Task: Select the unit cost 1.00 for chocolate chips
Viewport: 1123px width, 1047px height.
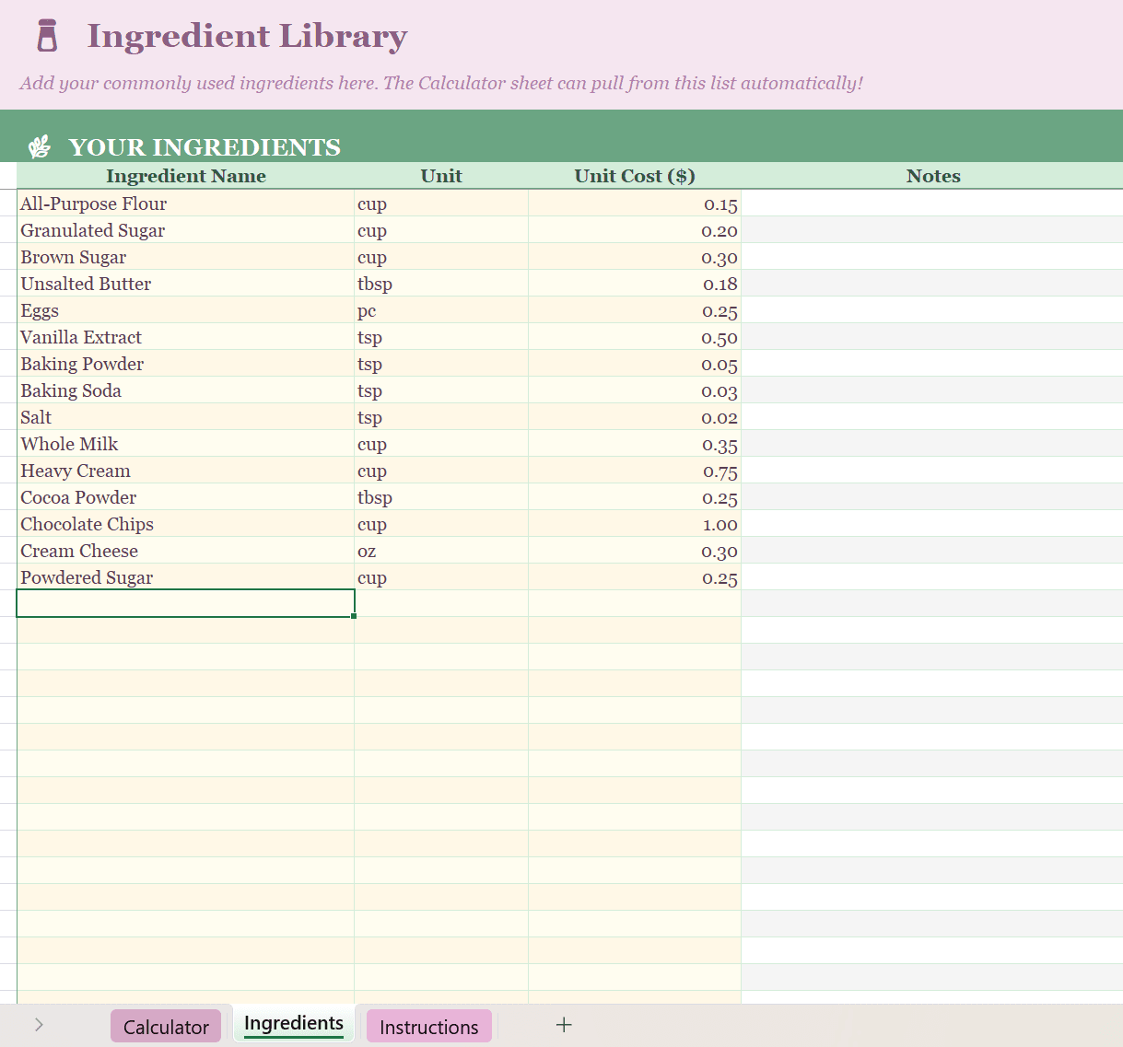Action: pos(635,524)
